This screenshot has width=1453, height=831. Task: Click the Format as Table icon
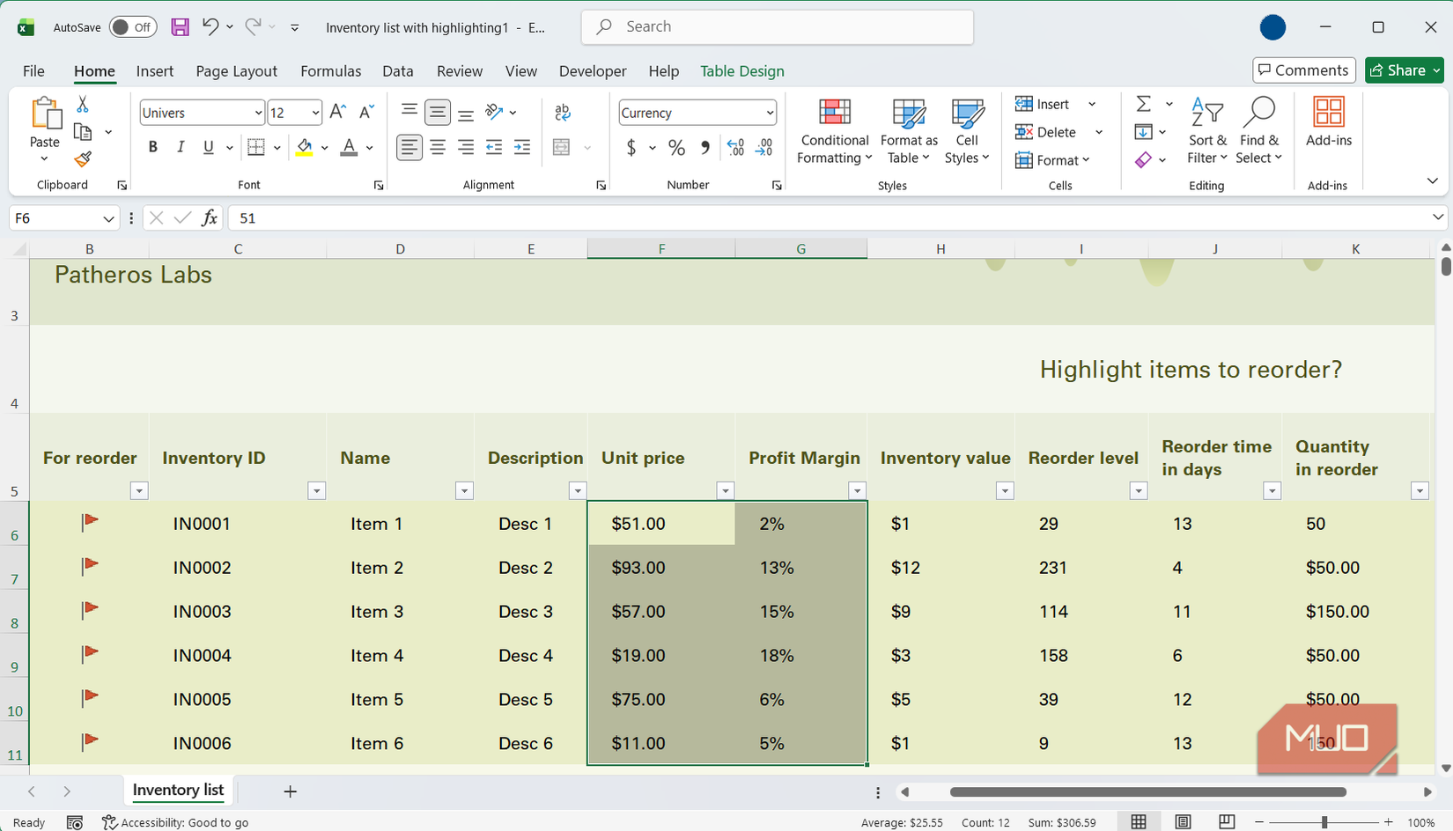(x=907, y=114)
